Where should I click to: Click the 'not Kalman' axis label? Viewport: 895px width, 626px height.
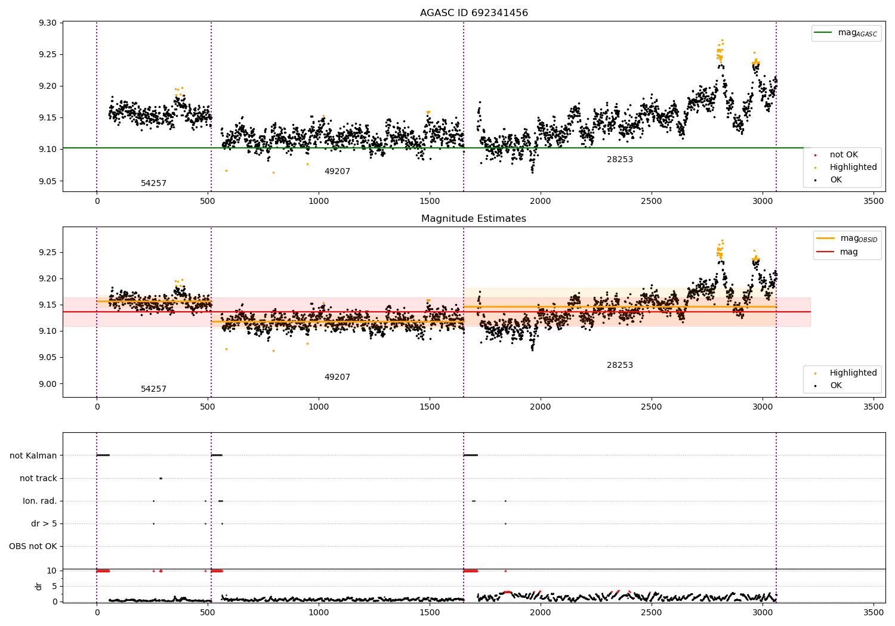(x=33, y=455)
